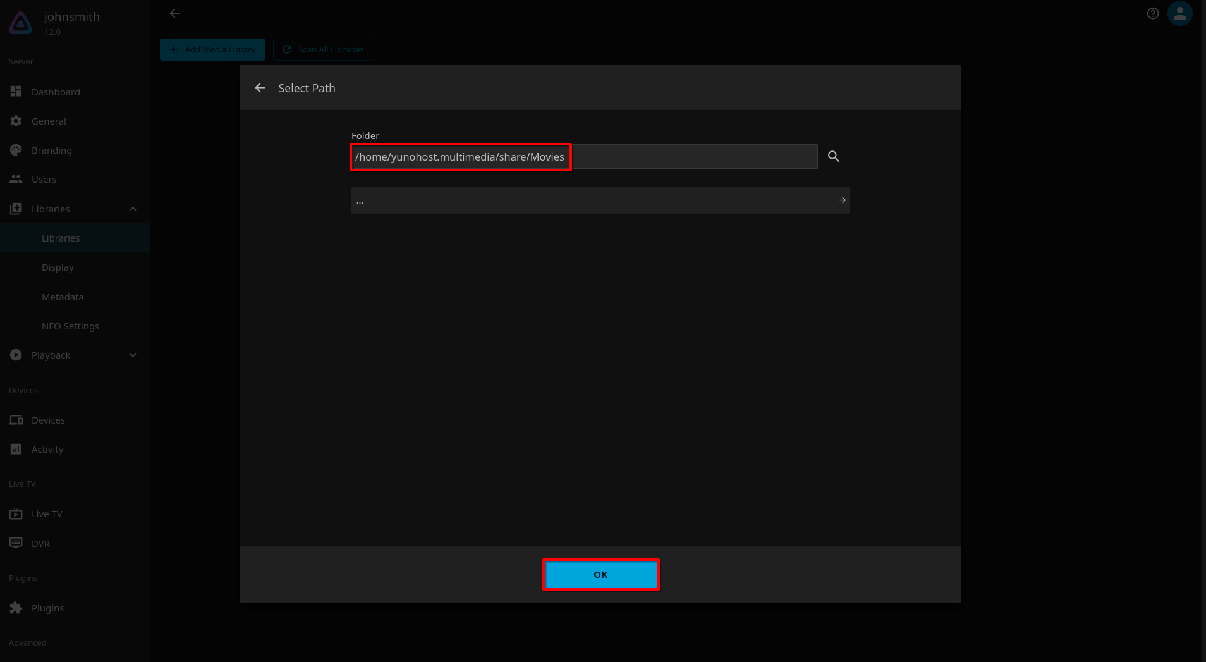Open the user profile avatar
This screenshot has height=662, width=1206.
(x=1180, y=13)
